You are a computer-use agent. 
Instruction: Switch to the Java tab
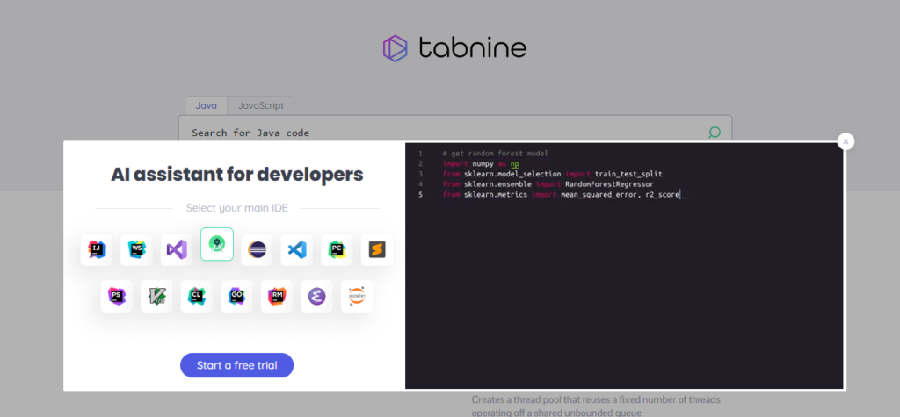click(x=206, y=105)
